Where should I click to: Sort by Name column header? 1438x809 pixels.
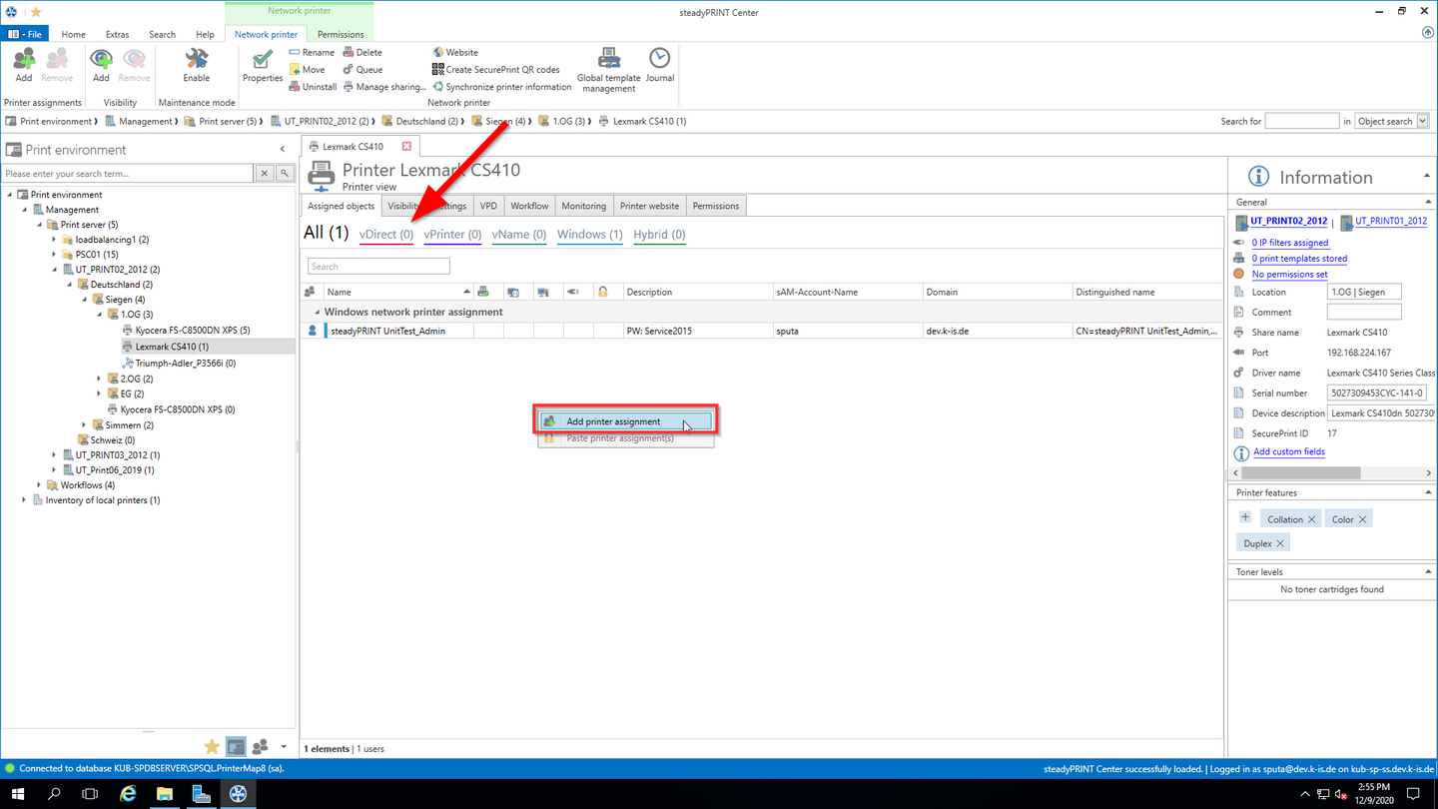coord(397,292)
